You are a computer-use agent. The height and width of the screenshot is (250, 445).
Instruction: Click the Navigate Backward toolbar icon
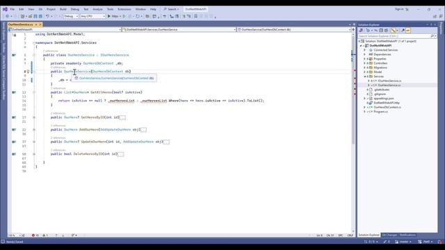(x=8, y=17)
